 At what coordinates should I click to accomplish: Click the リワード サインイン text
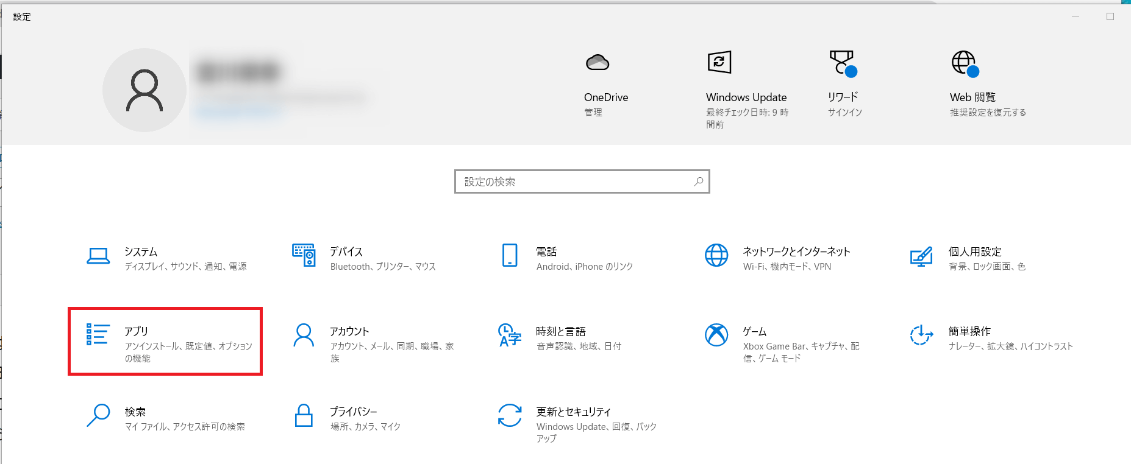tap(845, 112)
